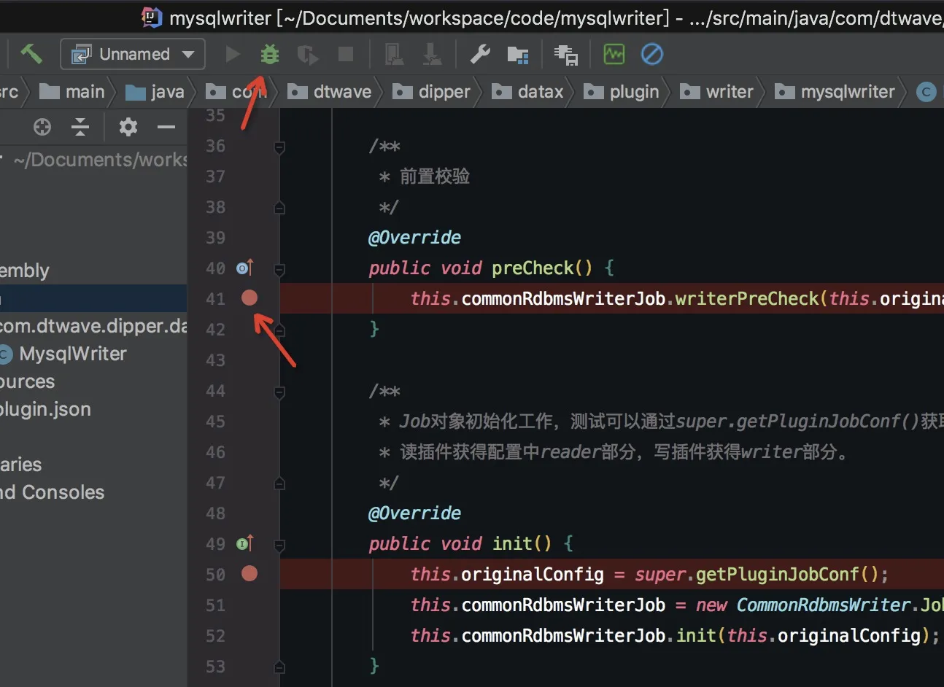Click the SDK/AVD manager toolbar icon
944x687 pixels.
point(565,54)
